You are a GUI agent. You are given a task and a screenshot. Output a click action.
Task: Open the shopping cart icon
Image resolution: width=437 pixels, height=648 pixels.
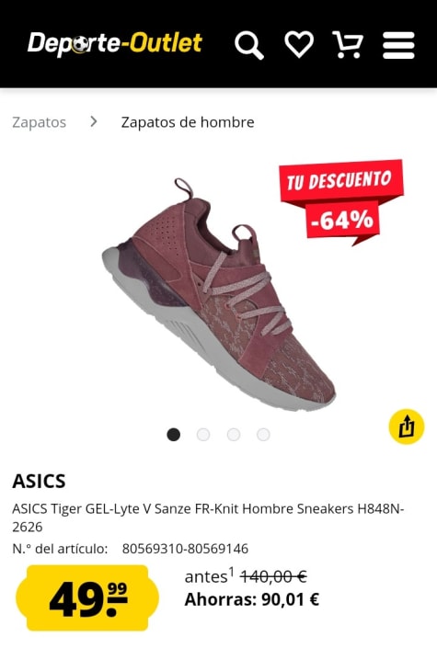click(348, 44)
